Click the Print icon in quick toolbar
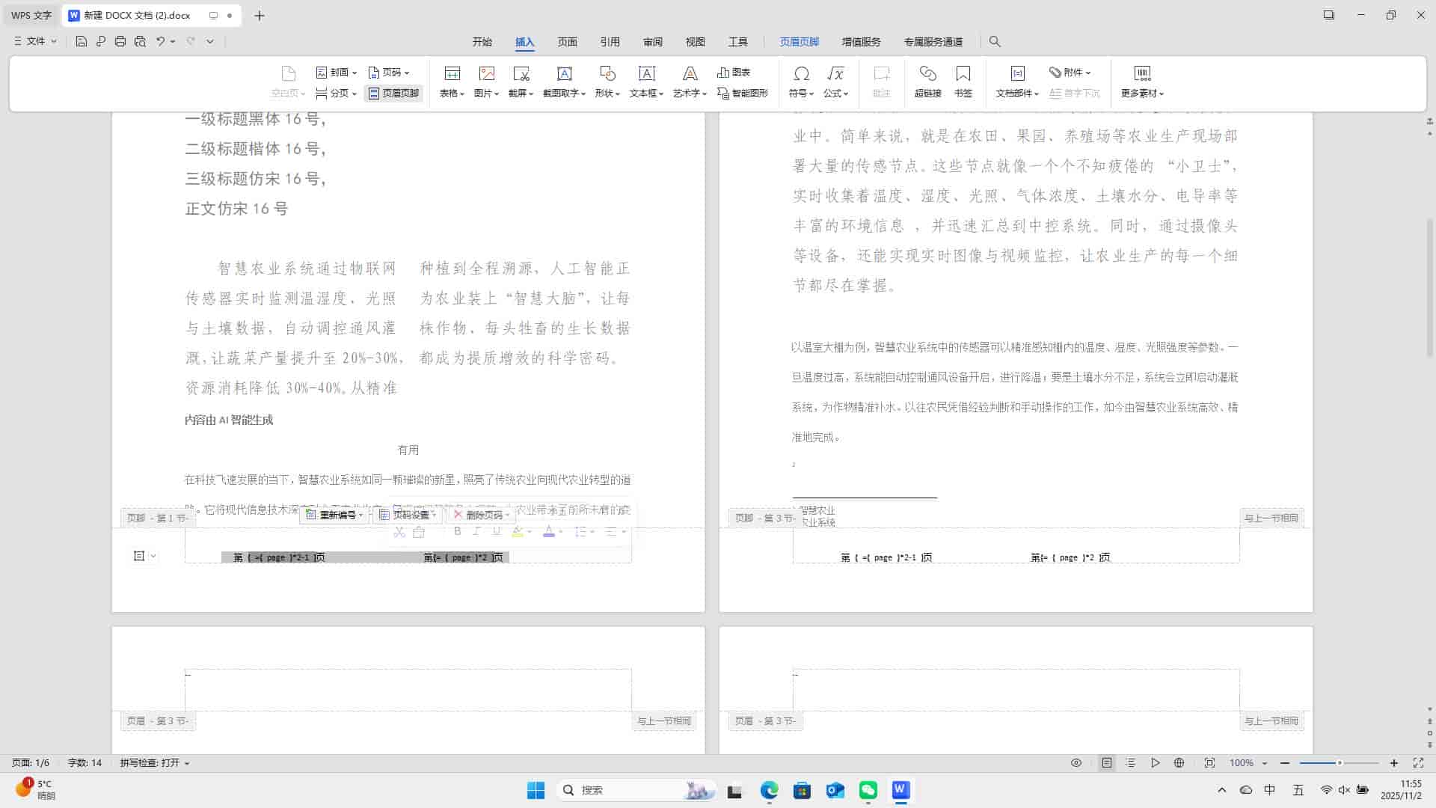Image resolution: width=1436 pixels, height=808 pixels. pos(120,41)
